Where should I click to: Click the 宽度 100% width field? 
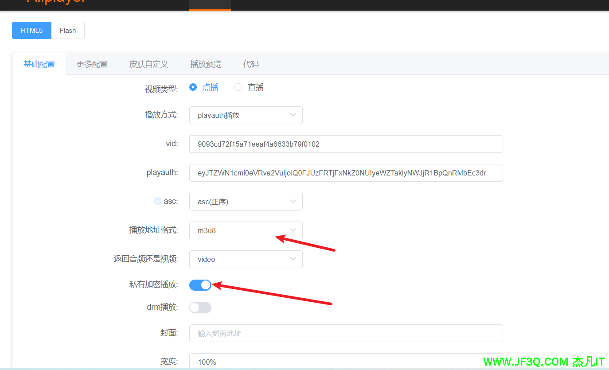point(346,362)
